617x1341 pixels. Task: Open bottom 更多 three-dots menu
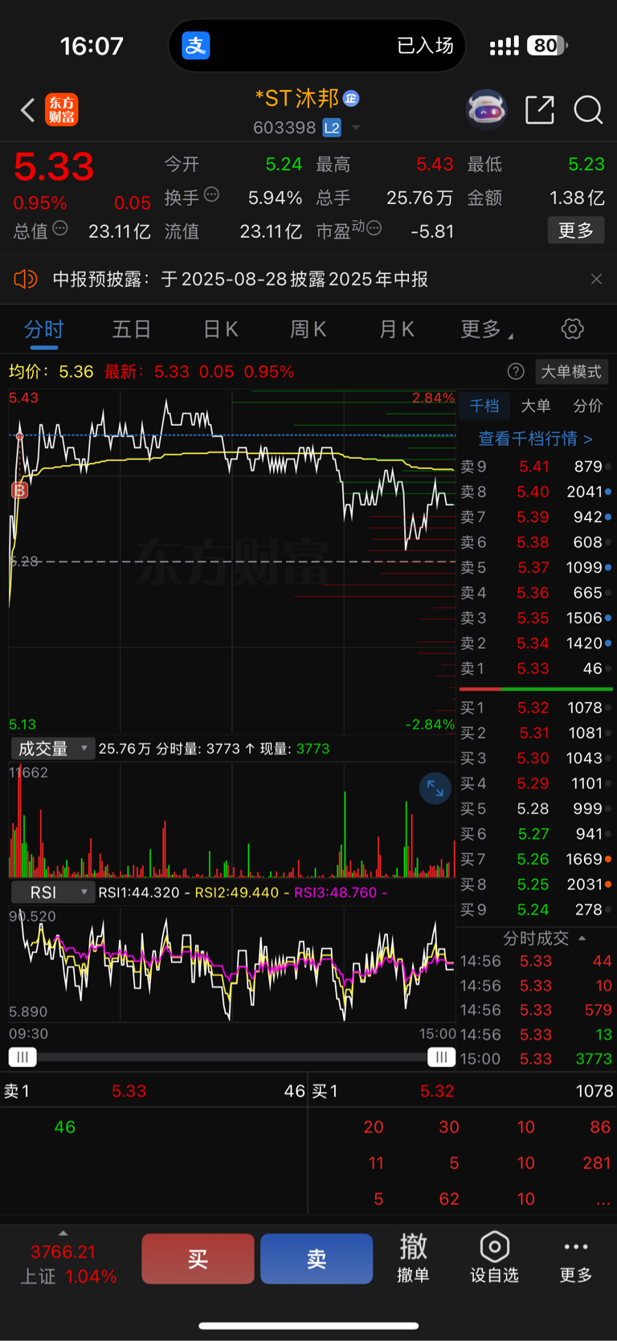click(x=576, y=1258)
